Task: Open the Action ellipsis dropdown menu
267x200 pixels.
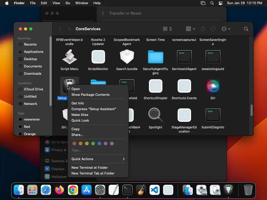Action: (x=226, y=29)
